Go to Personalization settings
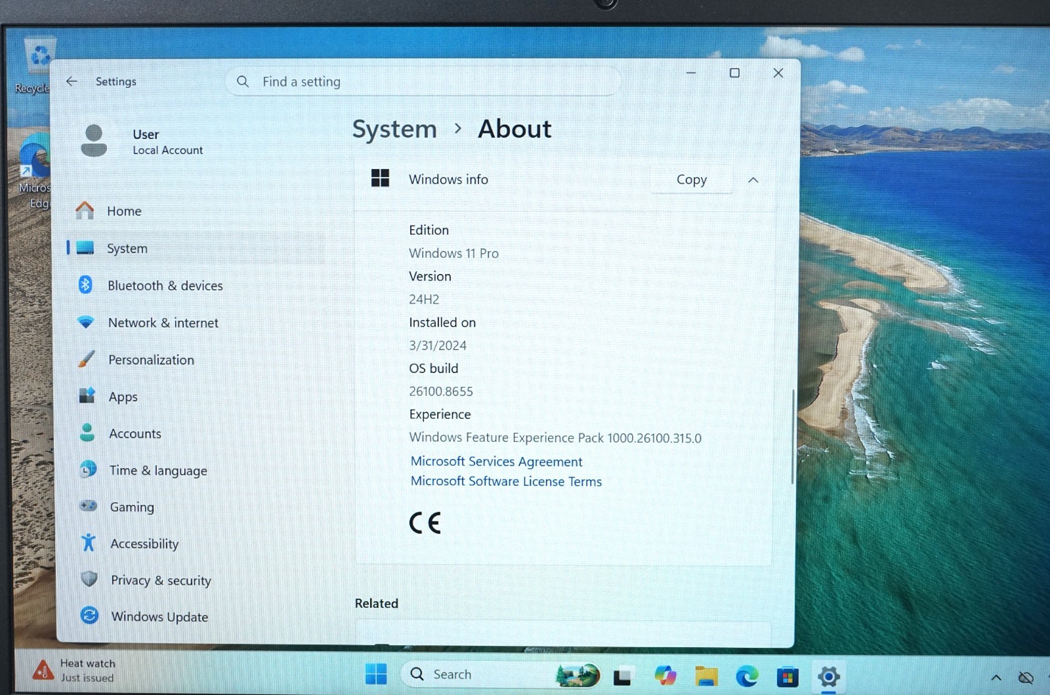1050x695 pixels. [x=196, y=359]
